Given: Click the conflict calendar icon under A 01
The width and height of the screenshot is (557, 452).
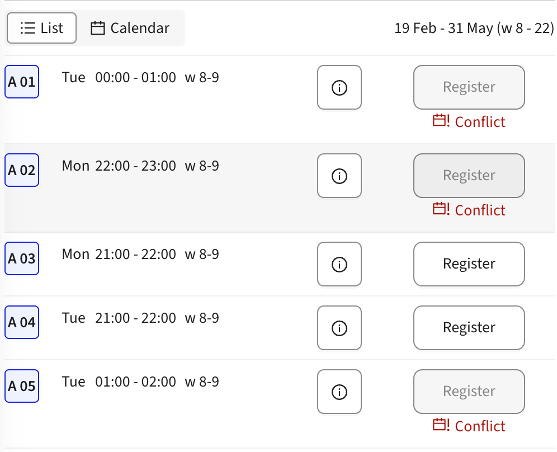Looking at the screenshot, I should pos(441,121).
